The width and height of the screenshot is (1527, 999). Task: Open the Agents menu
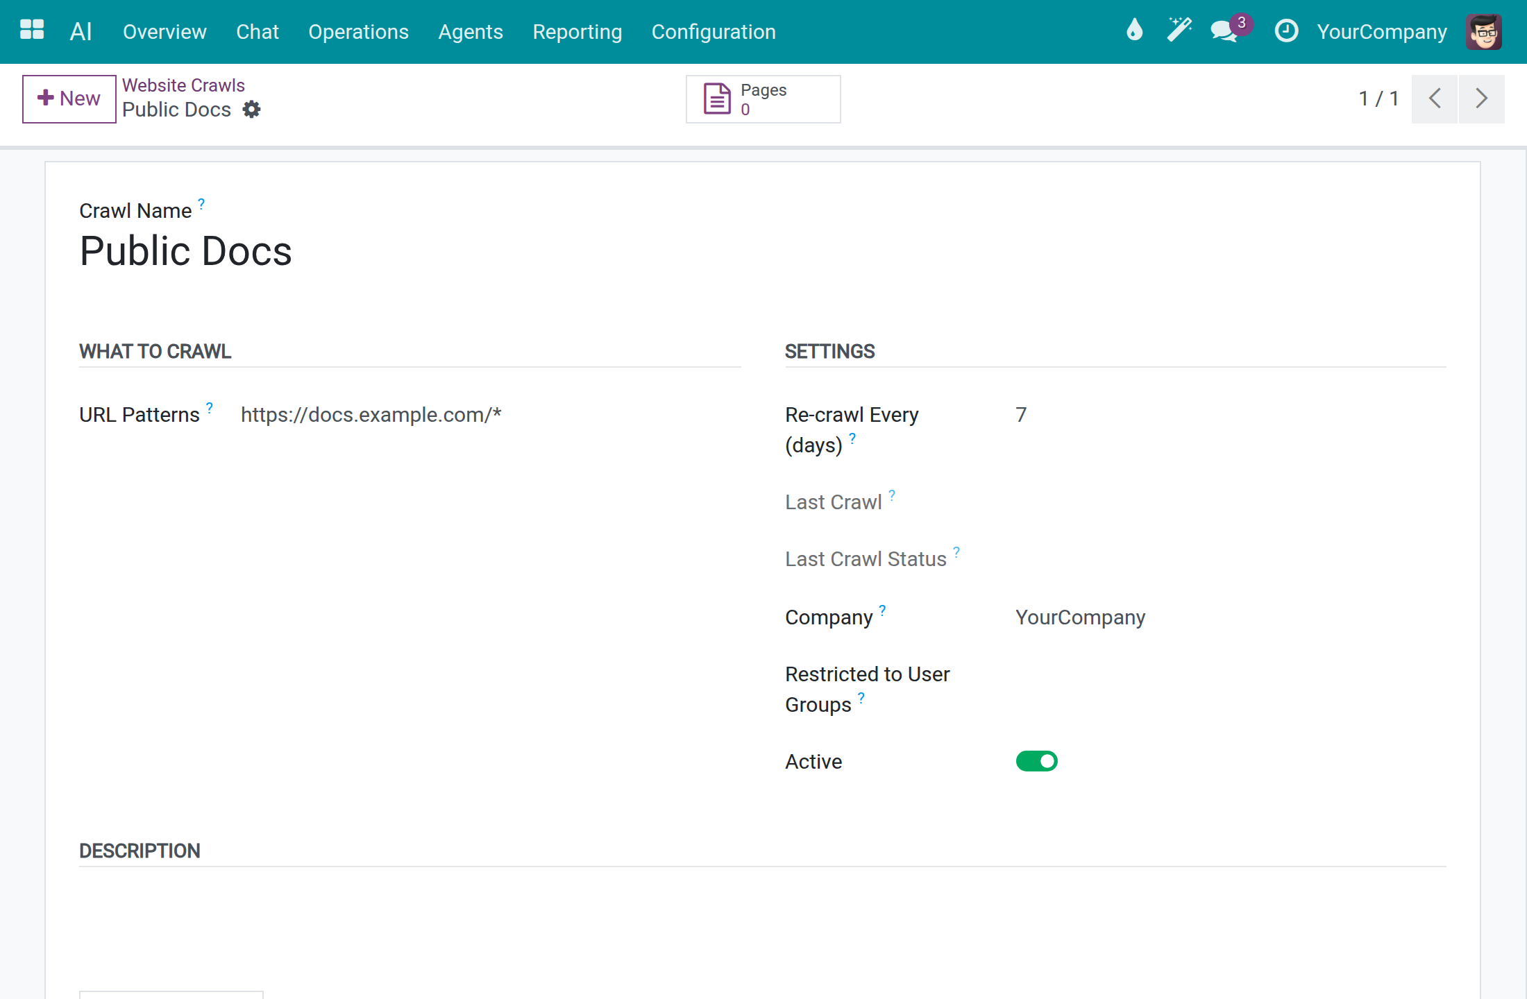point(471,32)
